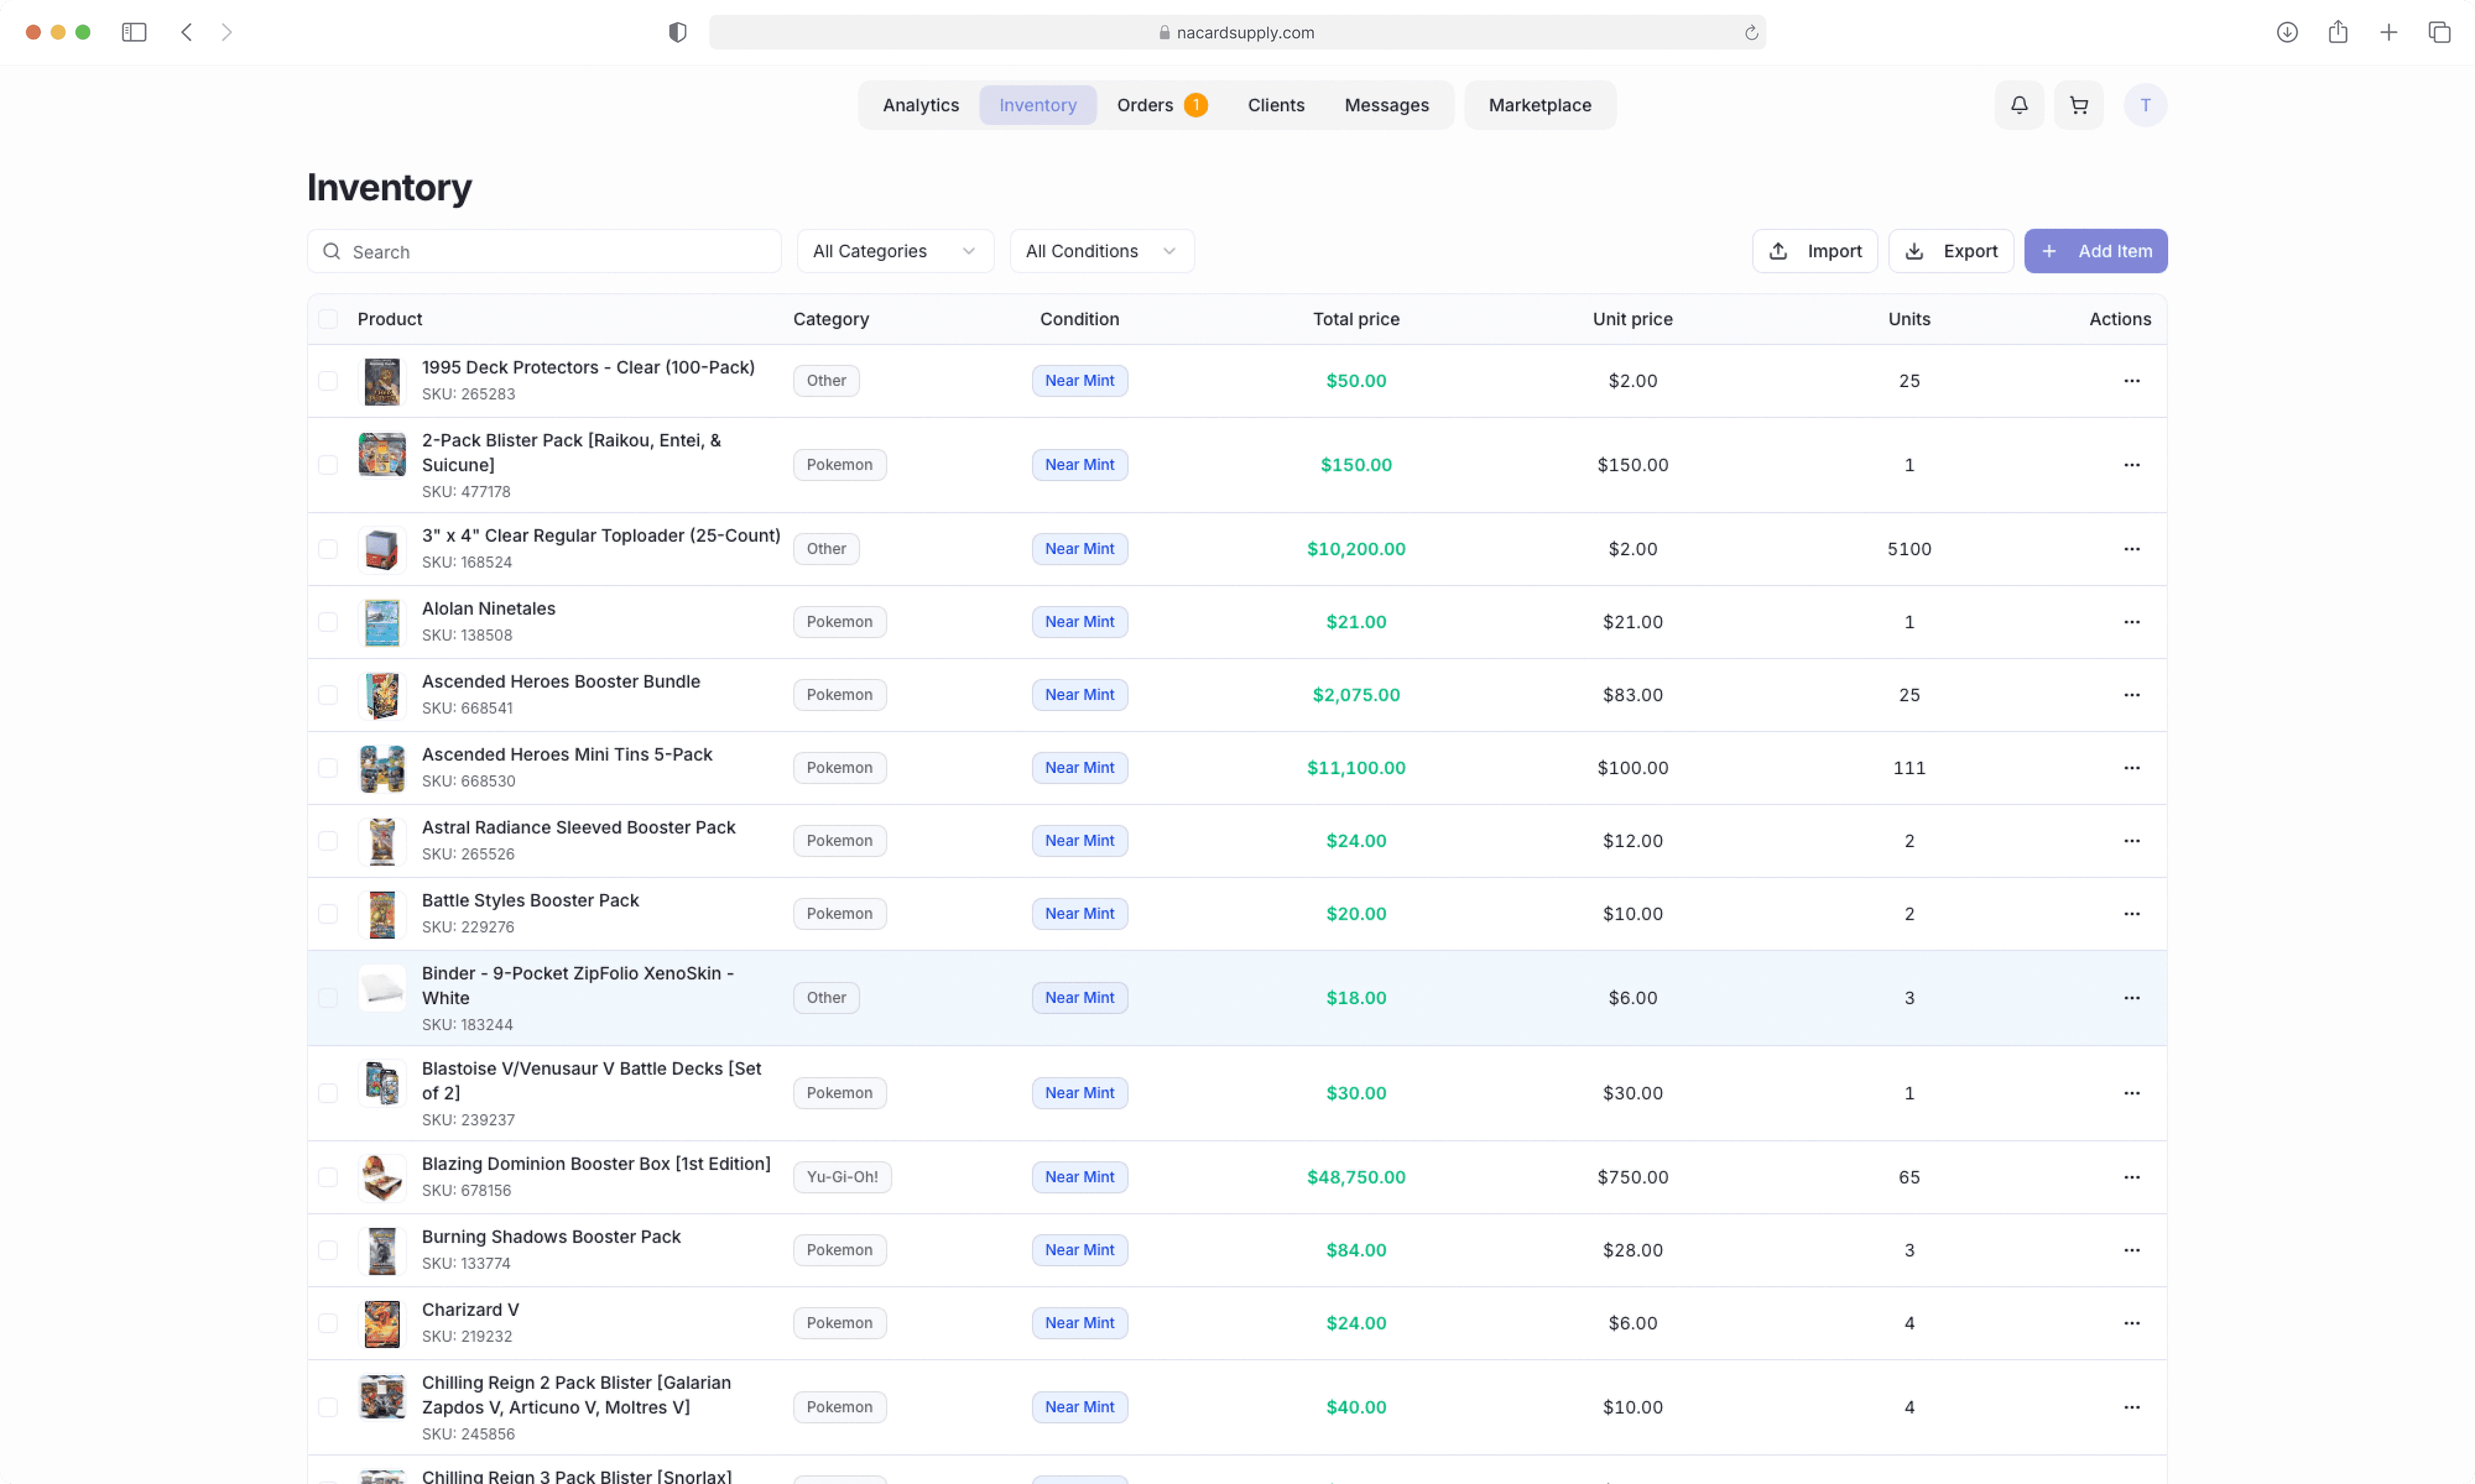Click the $48,750.00 total price

point(1355,1177)
